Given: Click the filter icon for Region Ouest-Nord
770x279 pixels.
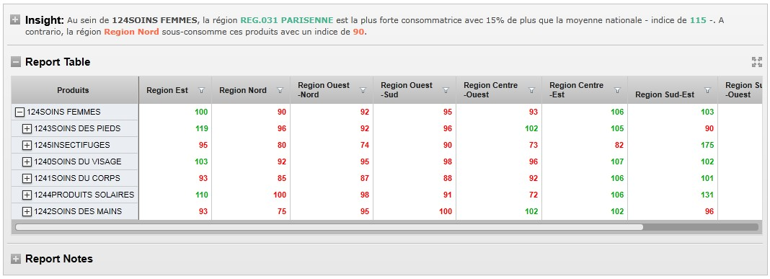Looking at the screenshot, I should [363, 90].
